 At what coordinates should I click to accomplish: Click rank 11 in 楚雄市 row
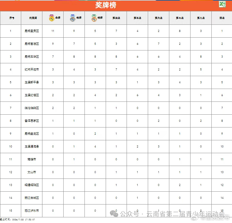click(x=222, y=159)
